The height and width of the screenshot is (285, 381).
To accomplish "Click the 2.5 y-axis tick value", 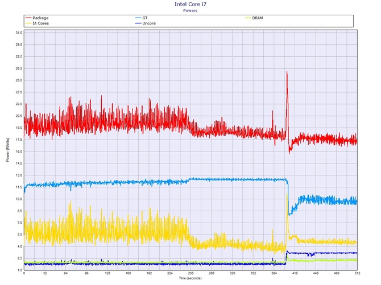I will pos(20,258).
